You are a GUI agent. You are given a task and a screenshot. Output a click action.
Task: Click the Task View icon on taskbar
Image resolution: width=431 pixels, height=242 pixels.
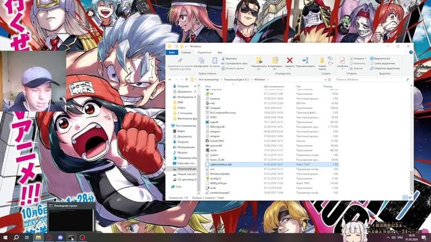click(x=27, y=237)
